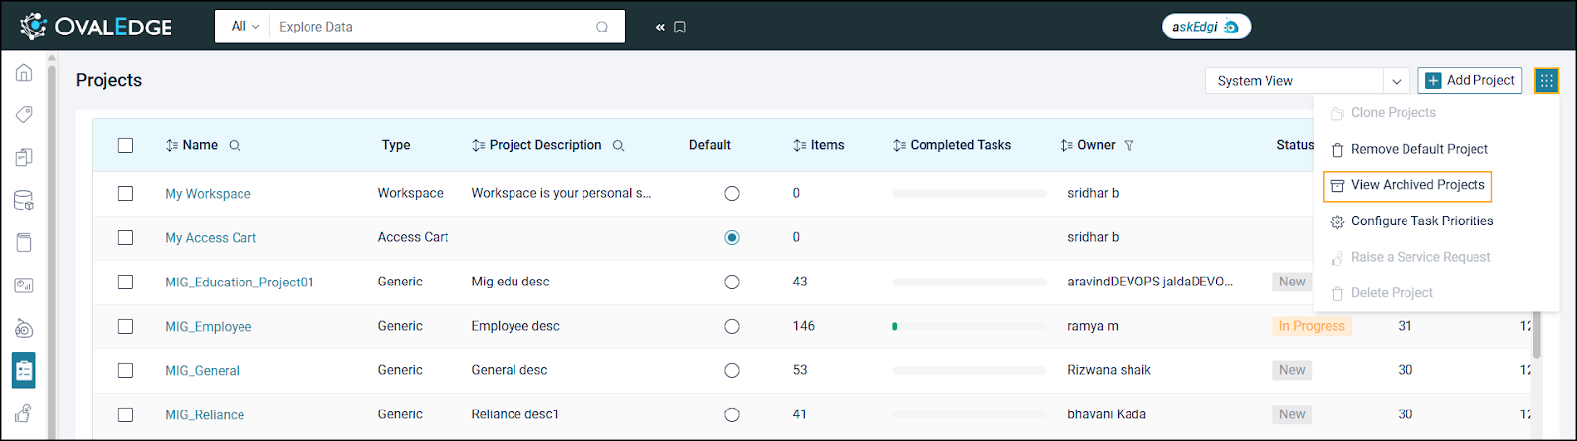The image size is (1577, 441).
Task: Check the MIG_Employee row checkbox
Action: pyautogui.click(x=125, y=326)
